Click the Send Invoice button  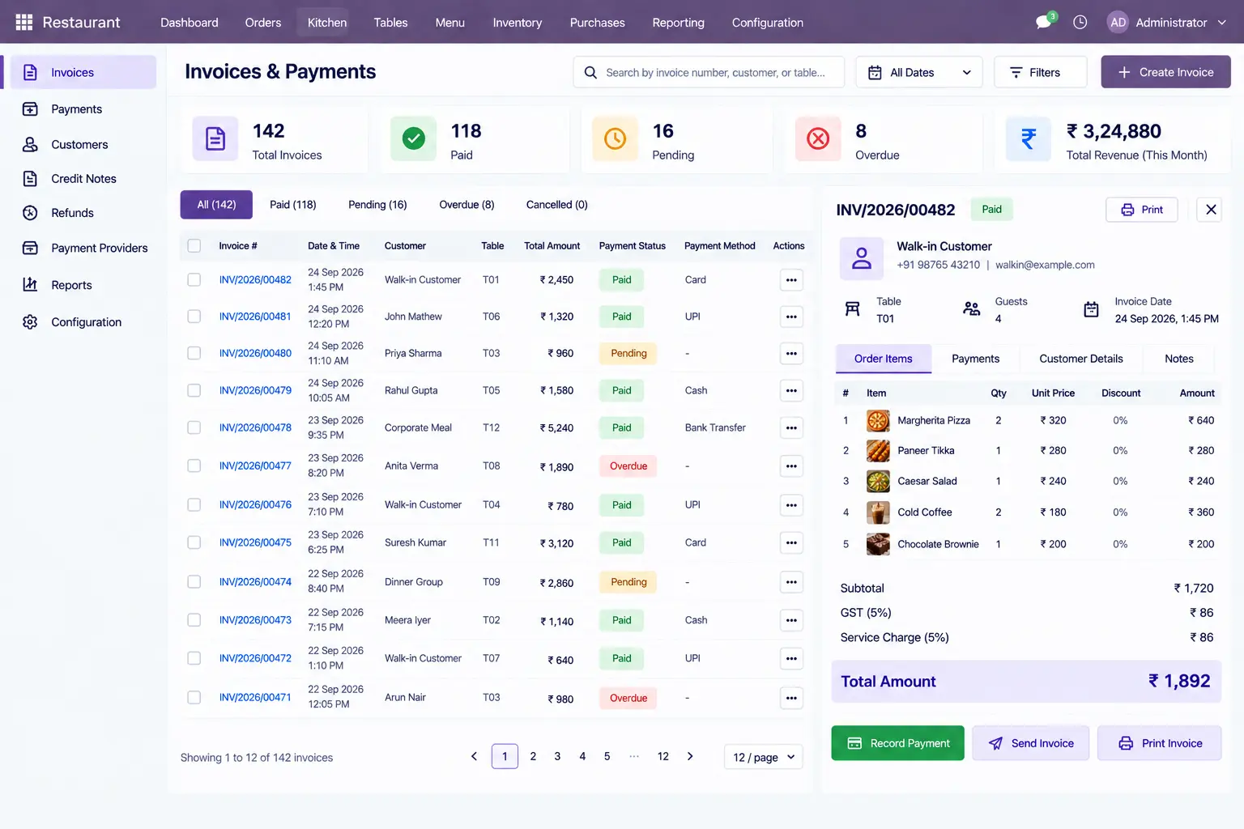point(1030,743)
